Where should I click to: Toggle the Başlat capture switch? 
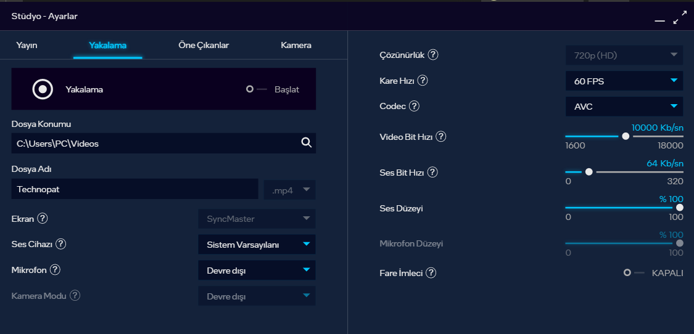tap(255, 89)
